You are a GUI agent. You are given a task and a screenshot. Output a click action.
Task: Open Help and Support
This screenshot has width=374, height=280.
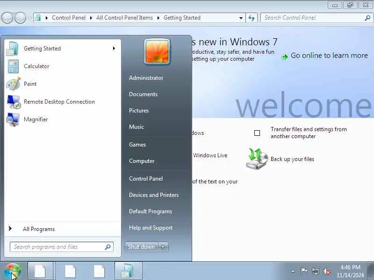coord(151,228)
